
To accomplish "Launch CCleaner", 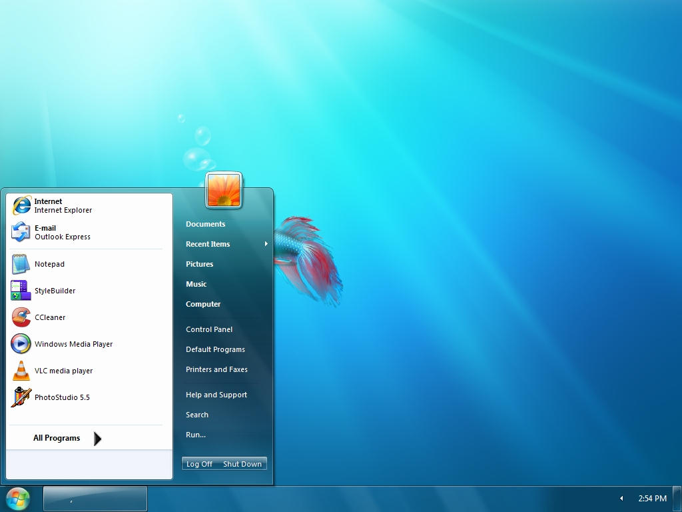I will pyautogui.click(x=50, y=317).
